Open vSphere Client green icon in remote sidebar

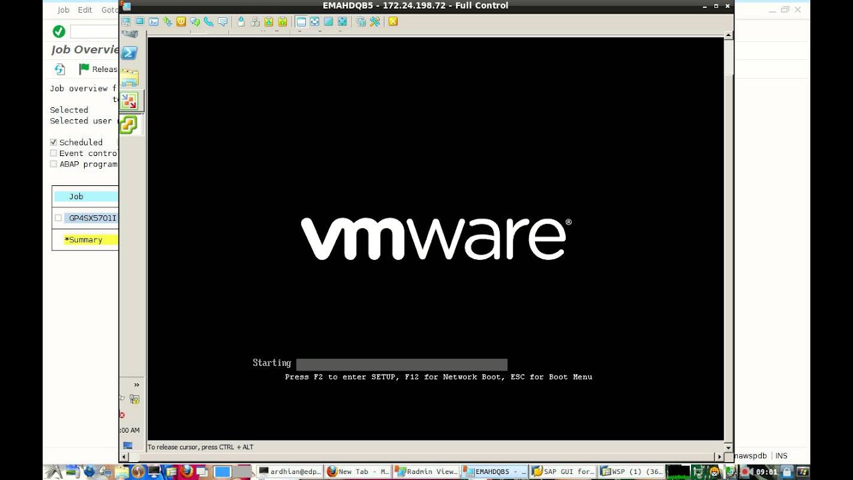[x=129, y=125]
